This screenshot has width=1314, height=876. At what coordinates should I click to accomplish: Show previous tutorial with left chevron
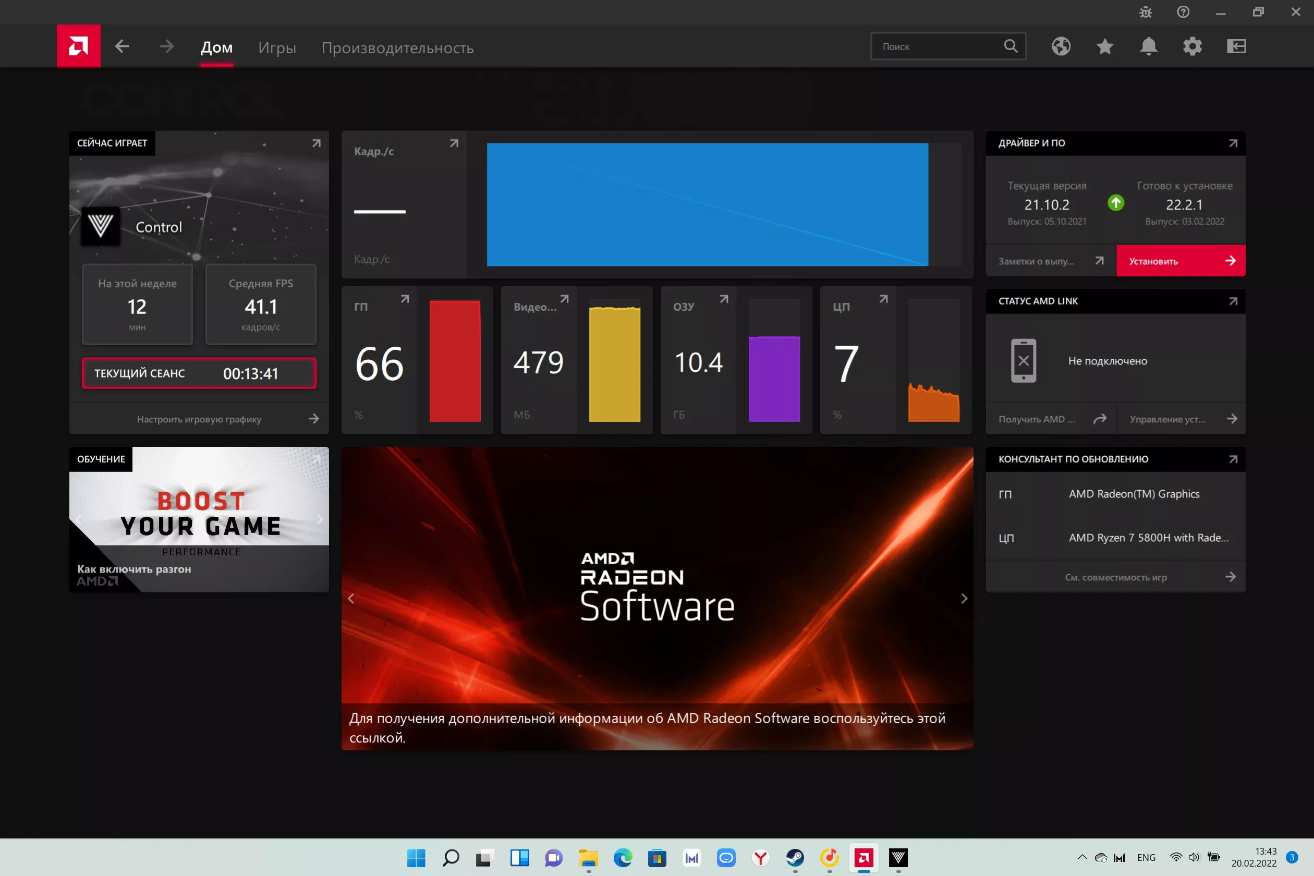[79, 519]
